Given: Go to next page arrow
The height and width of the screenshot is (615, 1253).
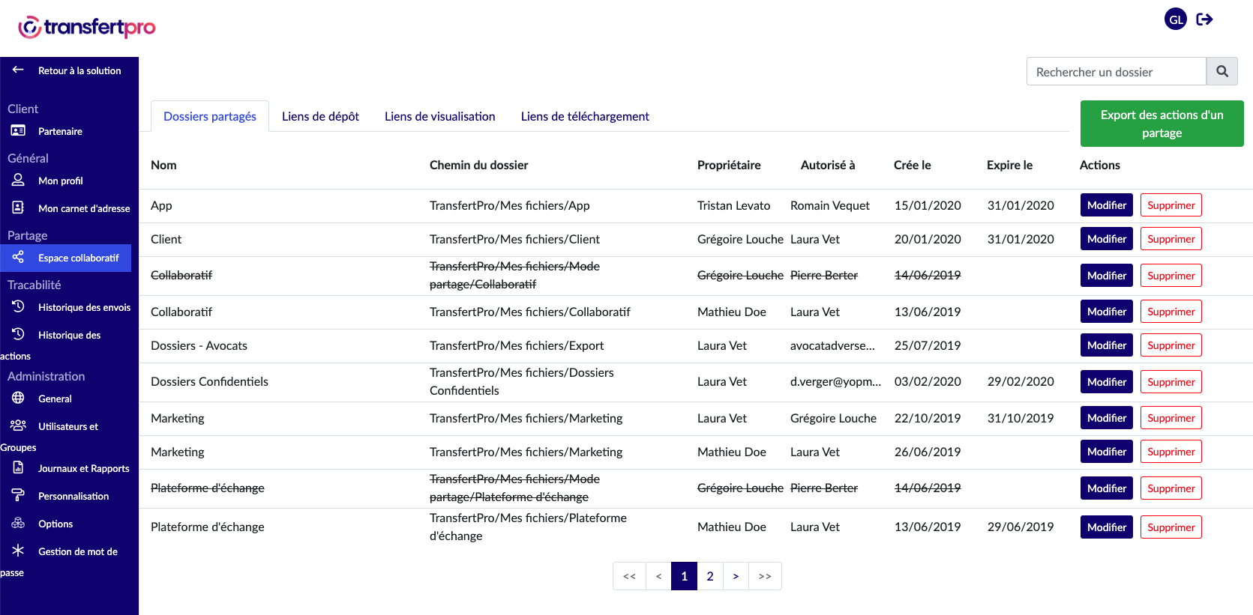Looking at the screenshot, I should [736, 576].
